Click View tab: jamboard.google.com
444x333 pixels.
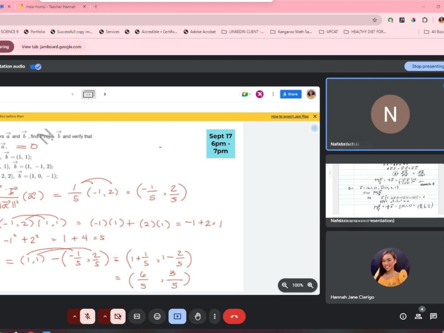pos(51,47)
